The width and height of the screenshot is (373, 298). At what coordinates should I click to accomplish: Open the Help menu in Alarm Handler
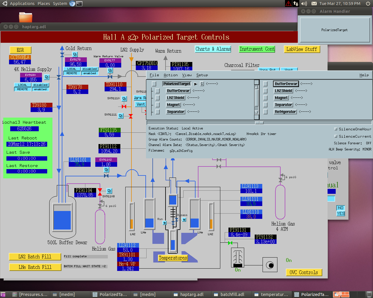pyautogui.click(x=364, y=75)
